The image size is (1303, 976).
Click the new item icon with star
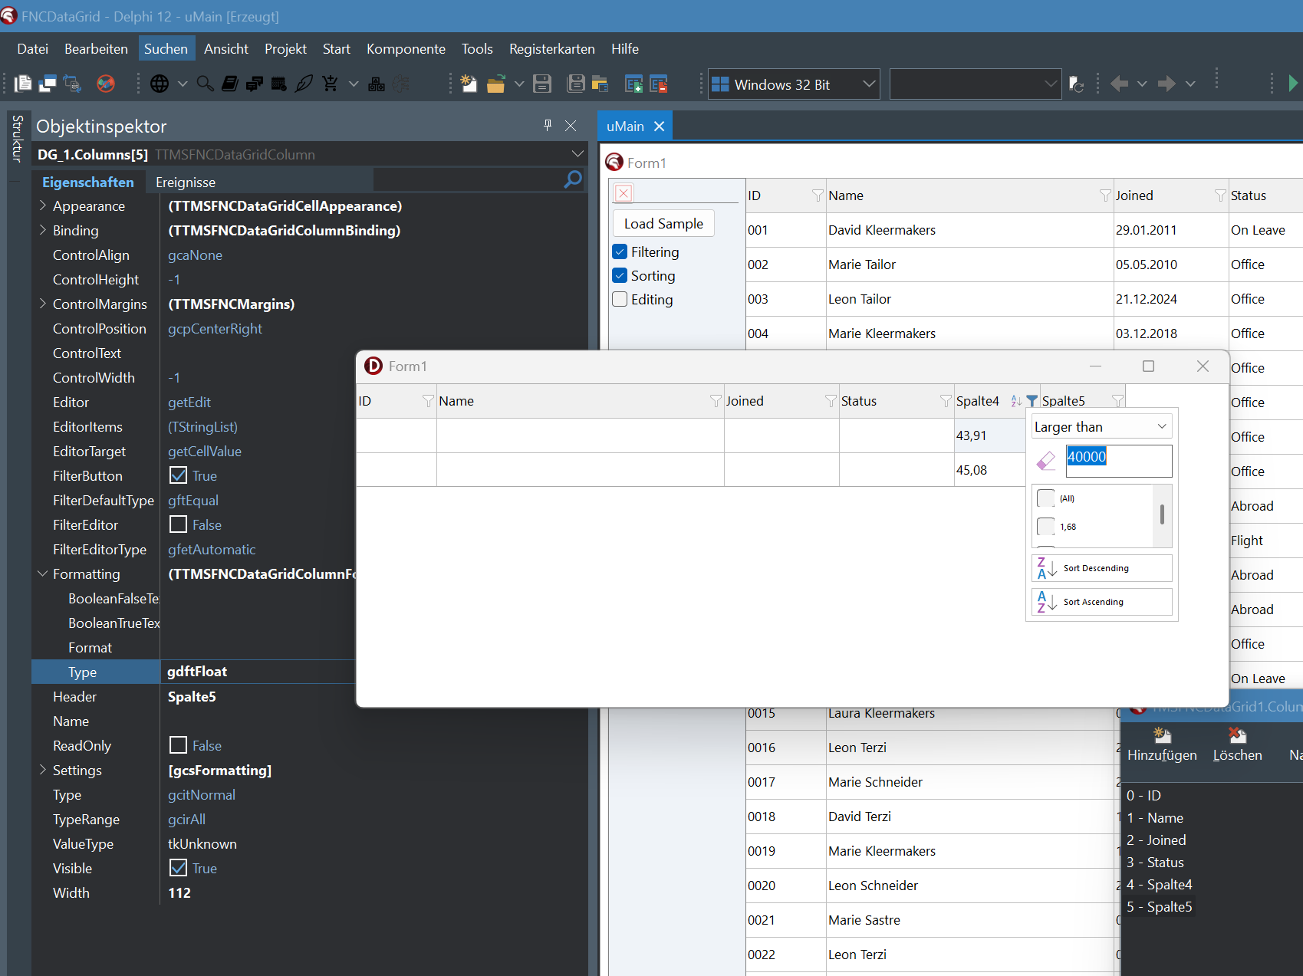[x=469, y=84]
